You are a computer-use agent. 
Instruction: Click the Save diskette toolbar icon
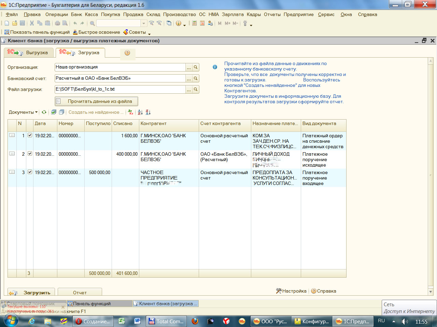pos(23,23)
